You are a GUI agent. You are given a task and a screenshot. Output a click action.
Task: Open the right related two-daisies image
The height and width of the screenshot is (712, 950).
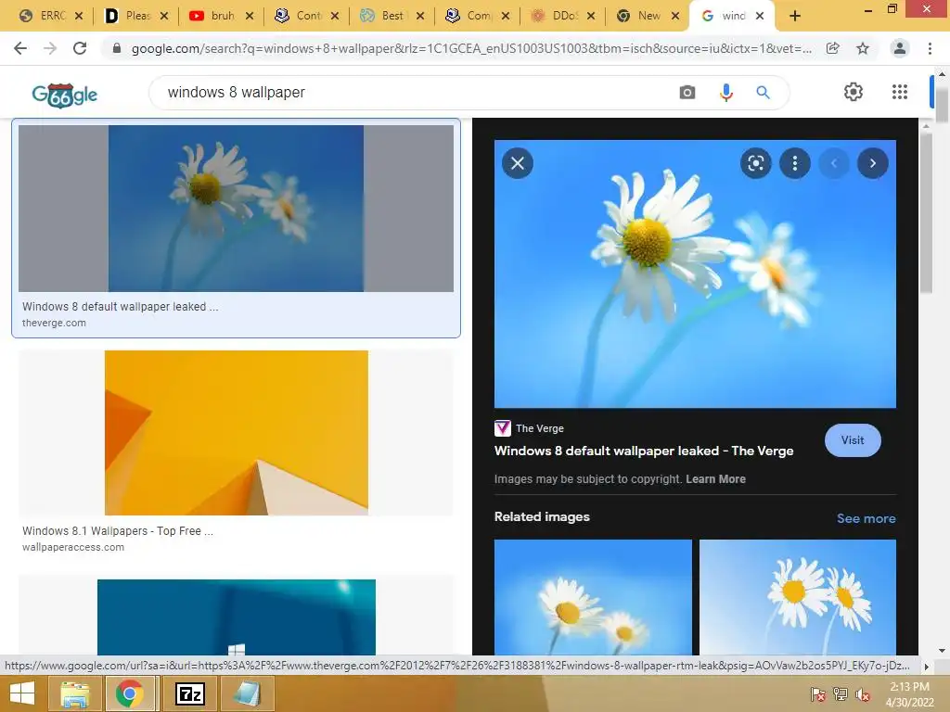tap(797, 597)
